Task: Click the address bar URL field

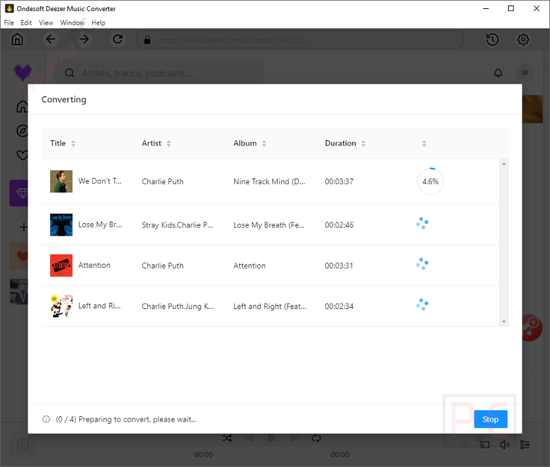Action: (300, 40)
